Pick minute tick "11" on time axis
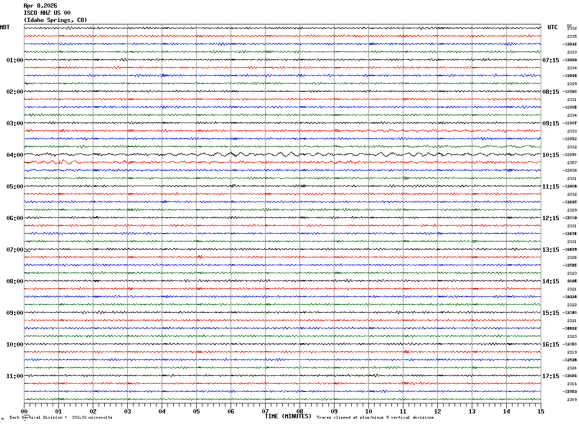This screenshot has width=579, height=424. (x=403, y=411)
